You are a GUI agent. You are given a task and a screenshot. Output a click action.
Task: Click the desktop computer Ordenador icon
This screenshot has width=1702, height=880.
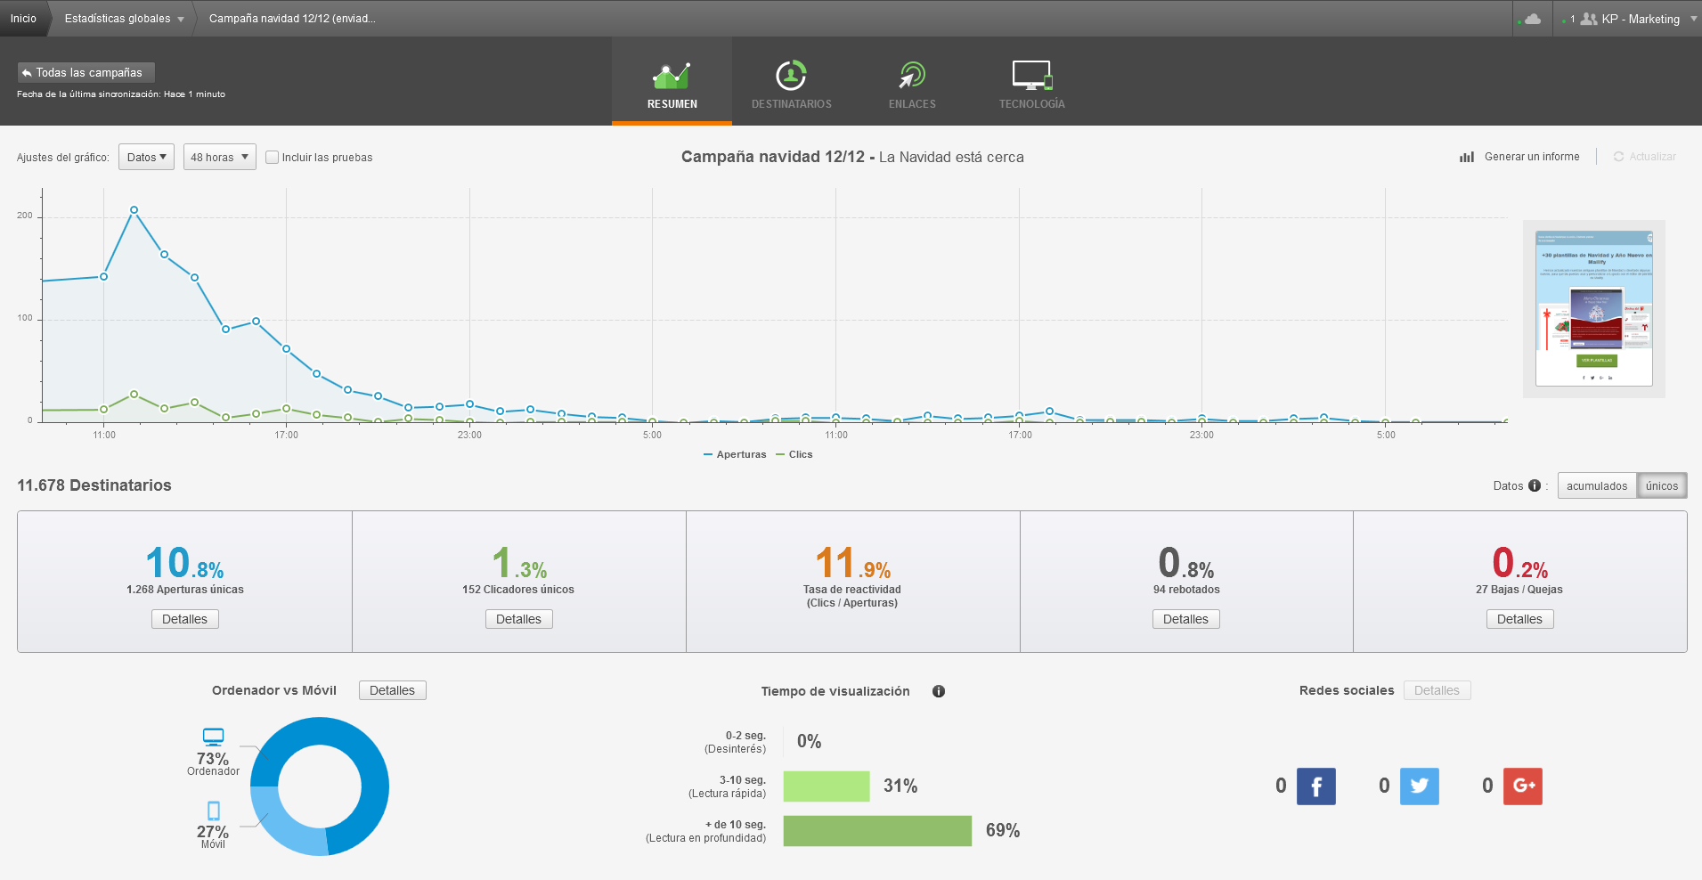click(213, 737)
